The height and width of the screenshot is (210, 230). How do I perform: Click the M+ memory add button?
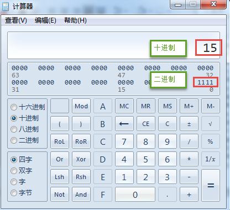(189, 106)
